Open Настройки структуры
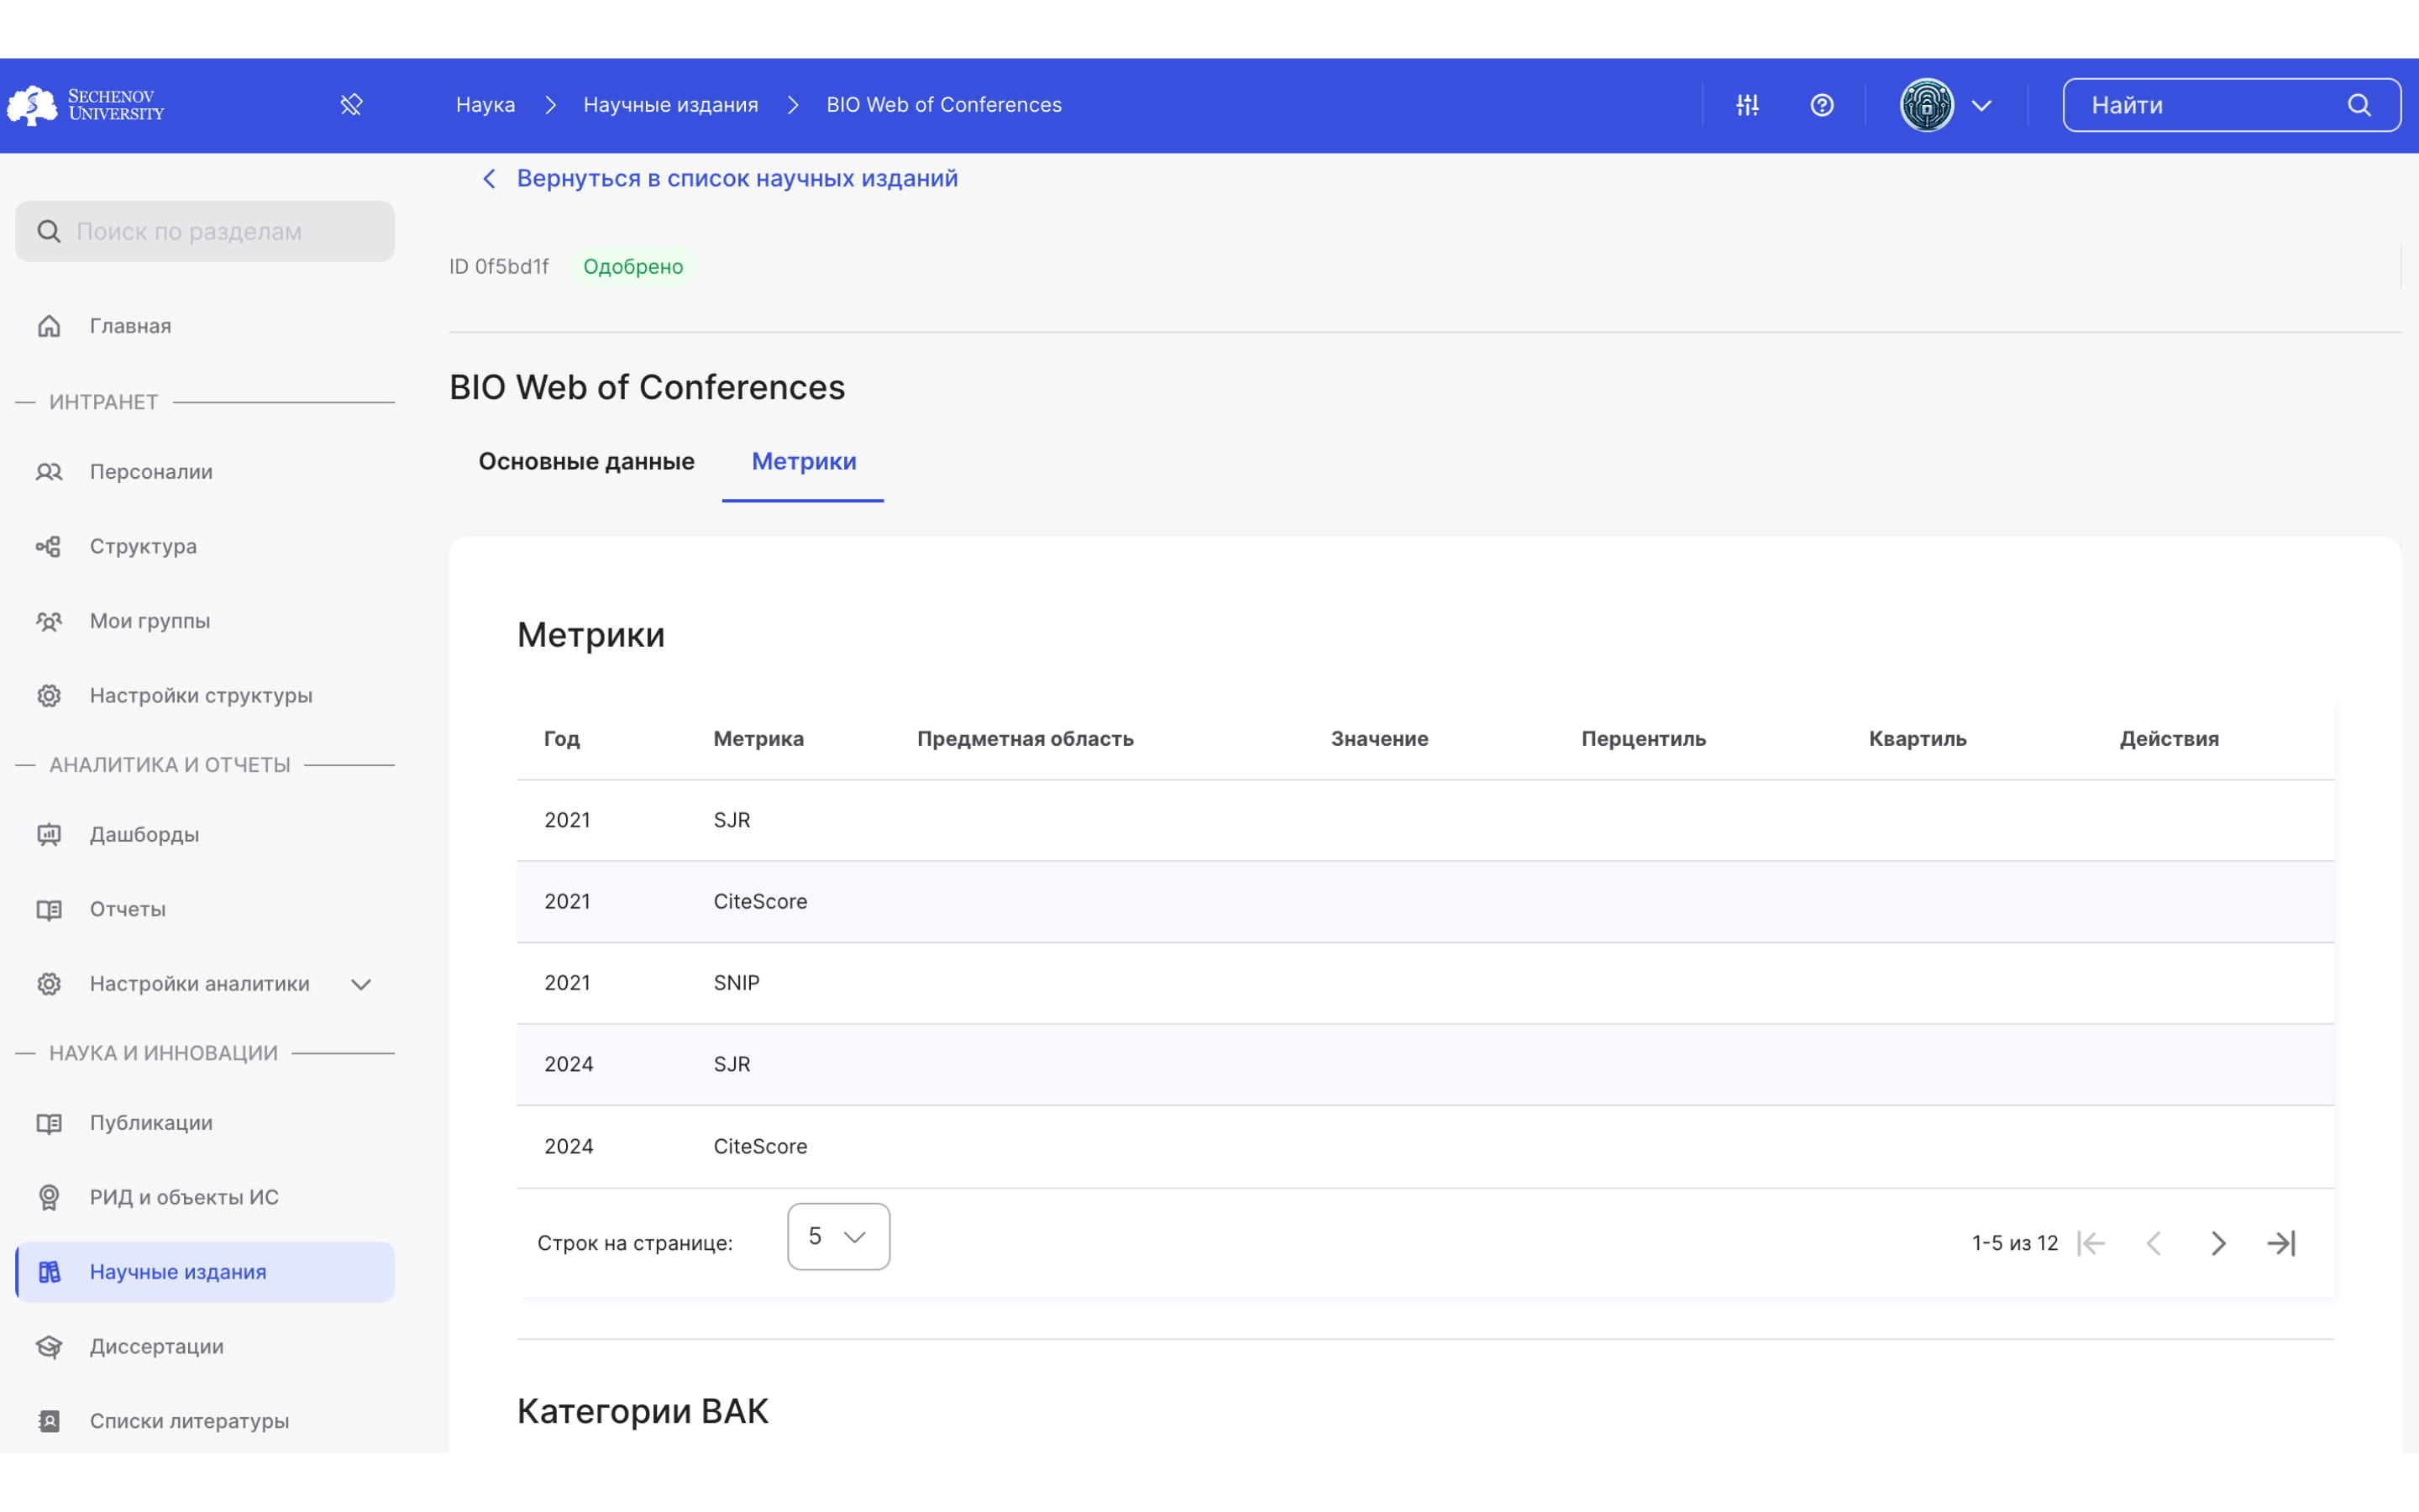This screenshot has width=2419, height=1512. click(x=205, y=695)
